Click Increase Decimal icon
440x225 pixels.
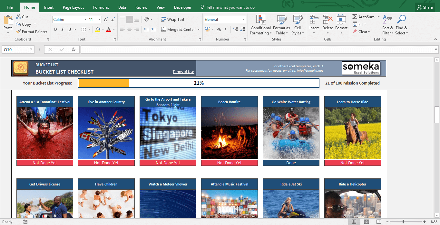point(235,29)
